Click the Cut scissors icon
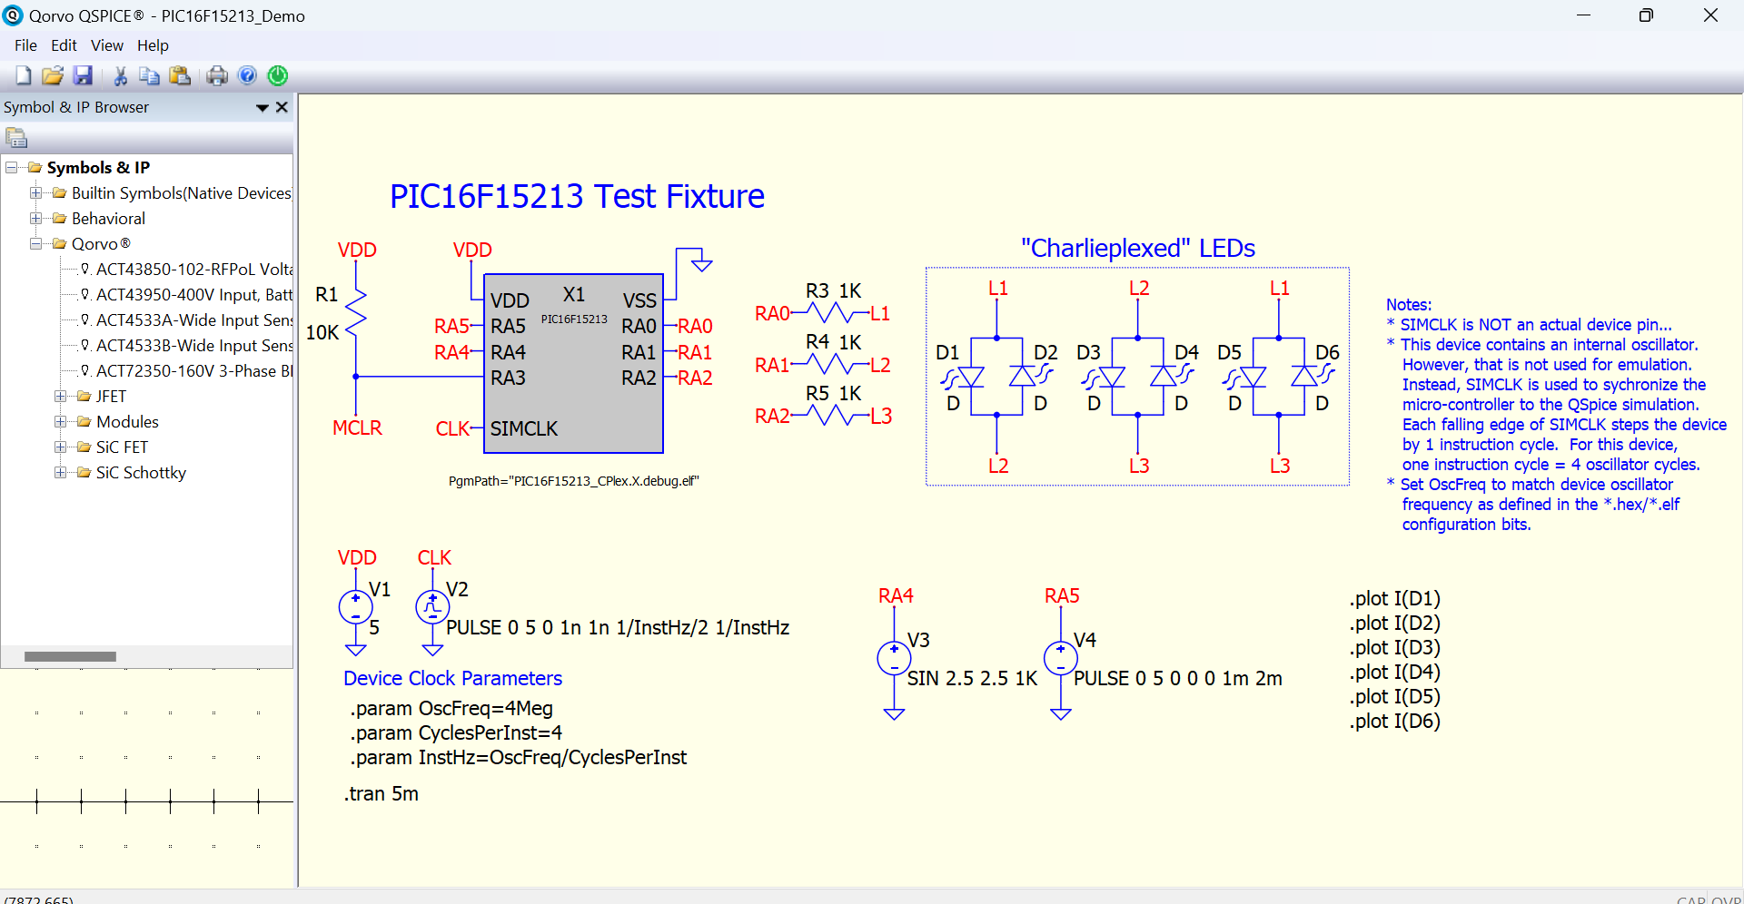Viewport: 1744px width, 904px height. [x=120, y=75]
